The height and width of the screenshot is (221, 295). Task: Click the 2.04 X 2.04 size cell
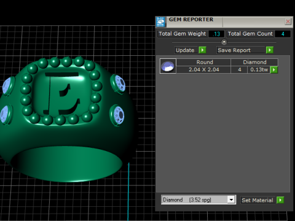coord(203,70)
